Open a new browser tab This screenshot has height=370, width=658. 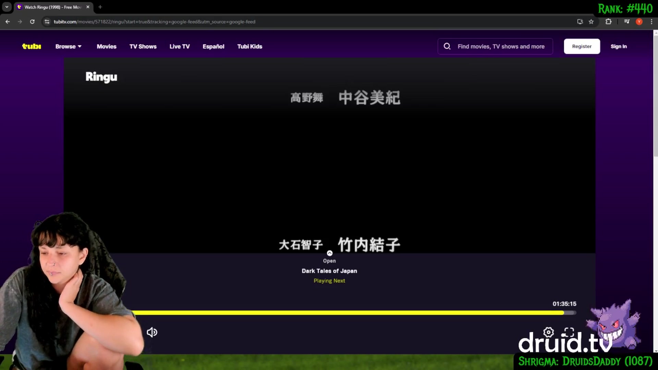coord(100,7)
